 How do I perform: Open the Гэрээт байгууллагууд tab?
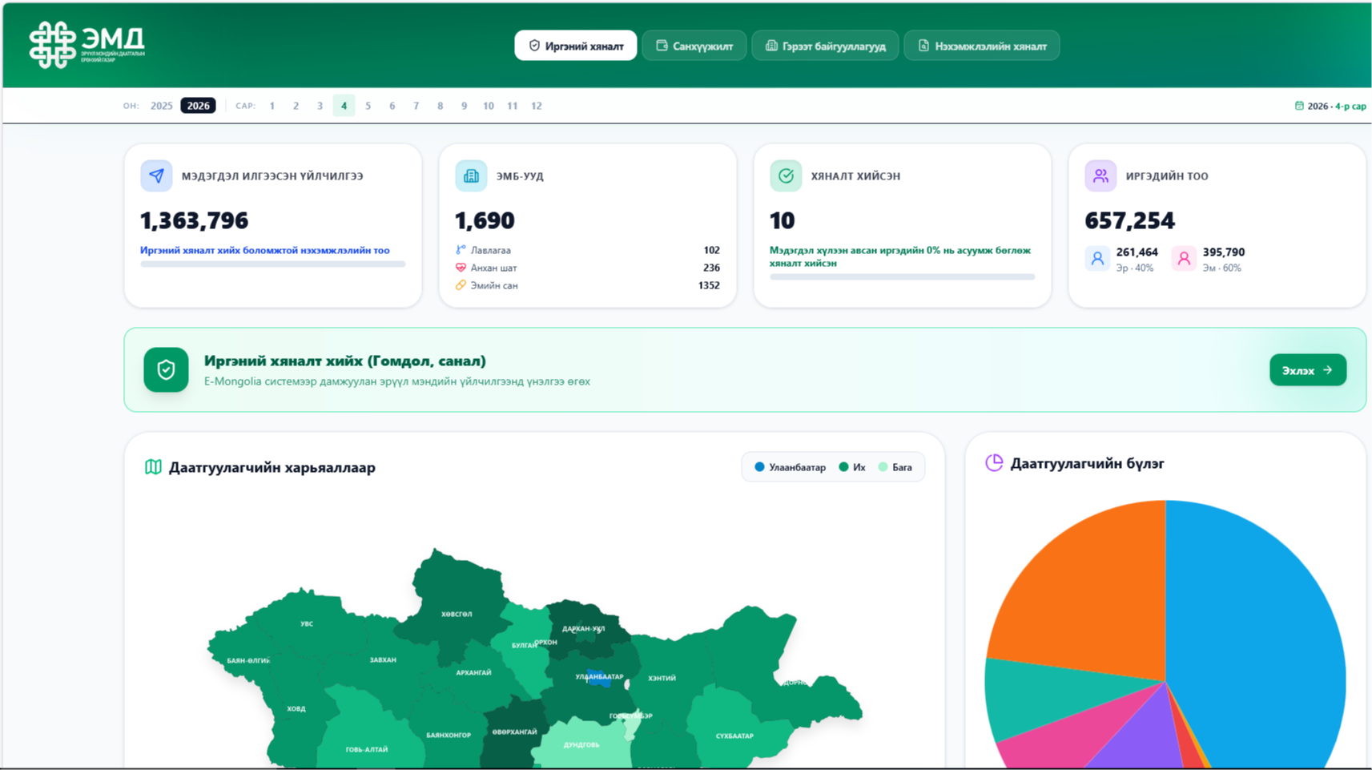(x=825, y=46)
